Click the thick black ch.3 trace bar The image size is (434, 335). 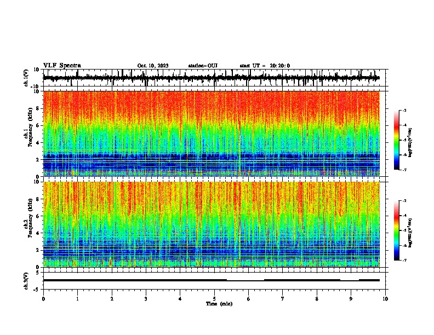click(x=212, y=280)
